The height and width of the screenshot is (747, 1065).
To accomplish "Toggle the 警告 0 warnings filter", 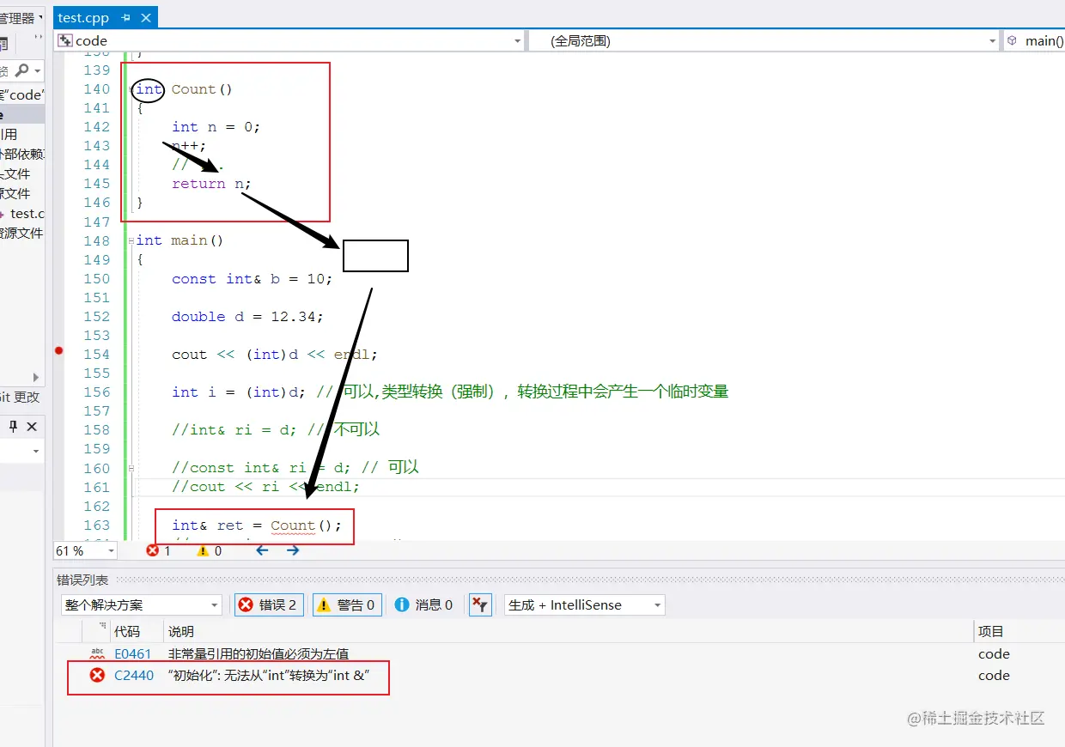I will [x=347, y=604].
